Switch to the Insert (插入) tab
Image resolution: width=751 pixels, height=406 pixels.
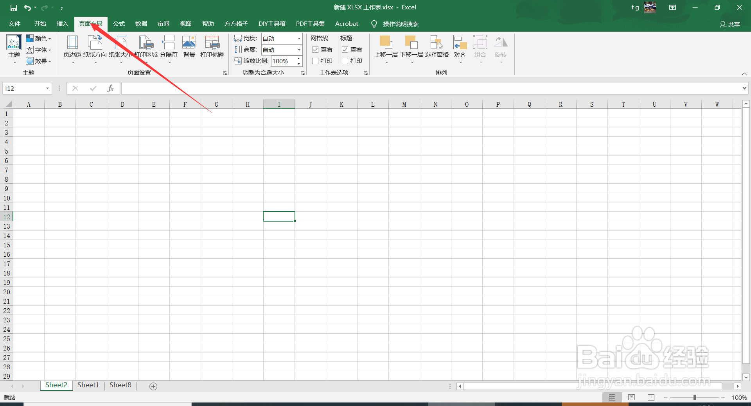coord(62,24)
